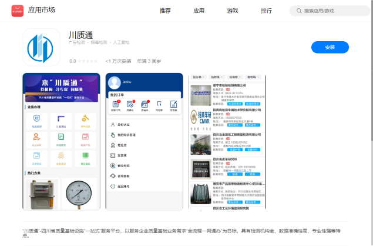Open the first app screenshot thumbnail
This screenshot has width=373, height=246.
[62, 141]
